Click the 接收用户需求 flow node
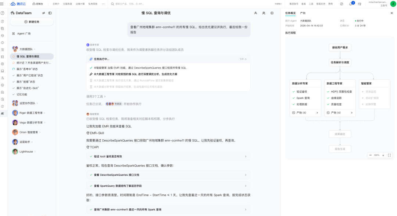This screenshot has width=397, height=216. click(340, 48)
